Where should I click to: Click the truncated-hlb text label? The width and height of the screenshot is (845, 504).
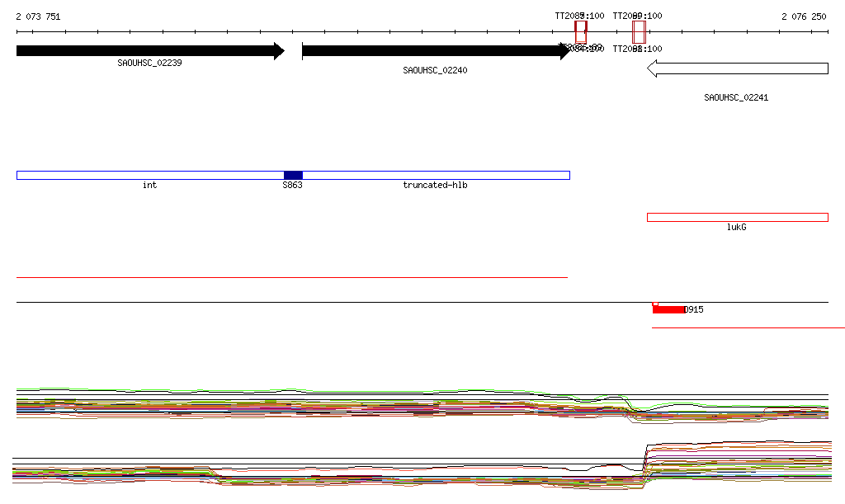pyautogui.click(x=435, y=185)
